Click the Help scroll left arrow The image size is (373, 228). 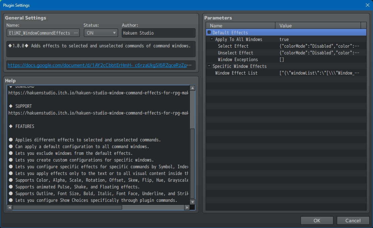[x=9, y=208]
